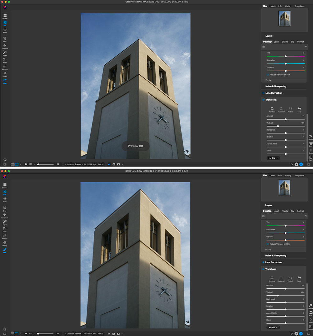Click the Preview Off overlay button
Screen dimensions: 313x336
click(135, 146)
